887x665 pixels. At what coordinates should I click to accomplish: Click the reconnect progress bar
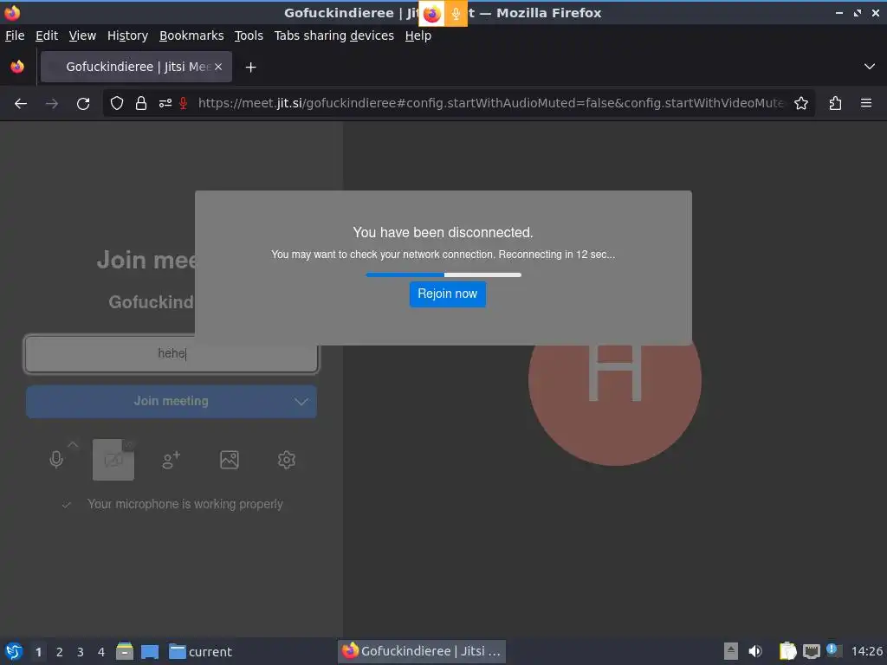point(443,274)
